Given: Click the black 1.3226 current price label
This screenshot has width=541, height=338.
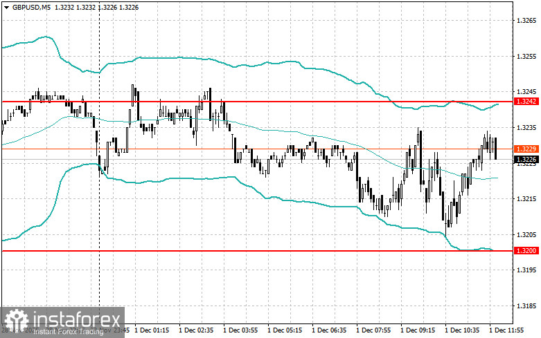Looking at the screenshot, I should click(x=526, y=159).
